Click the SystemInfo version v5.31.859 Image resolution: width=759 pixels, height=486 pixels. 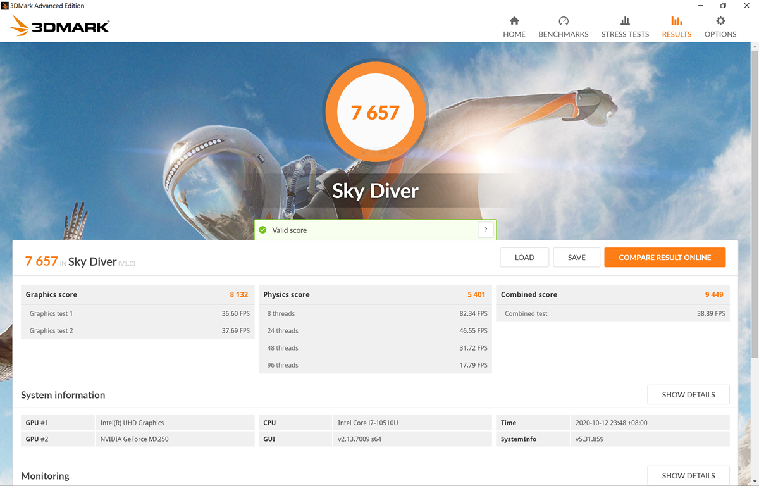[589, 439]
